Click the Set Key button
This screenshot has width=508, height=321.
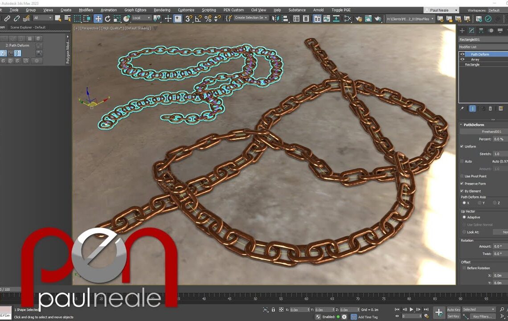point(454,316)
